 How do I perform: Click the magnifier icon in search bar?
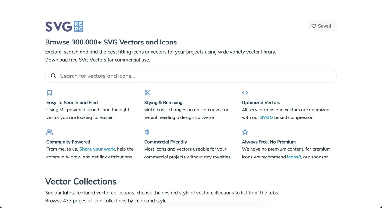tap(53, 76)
